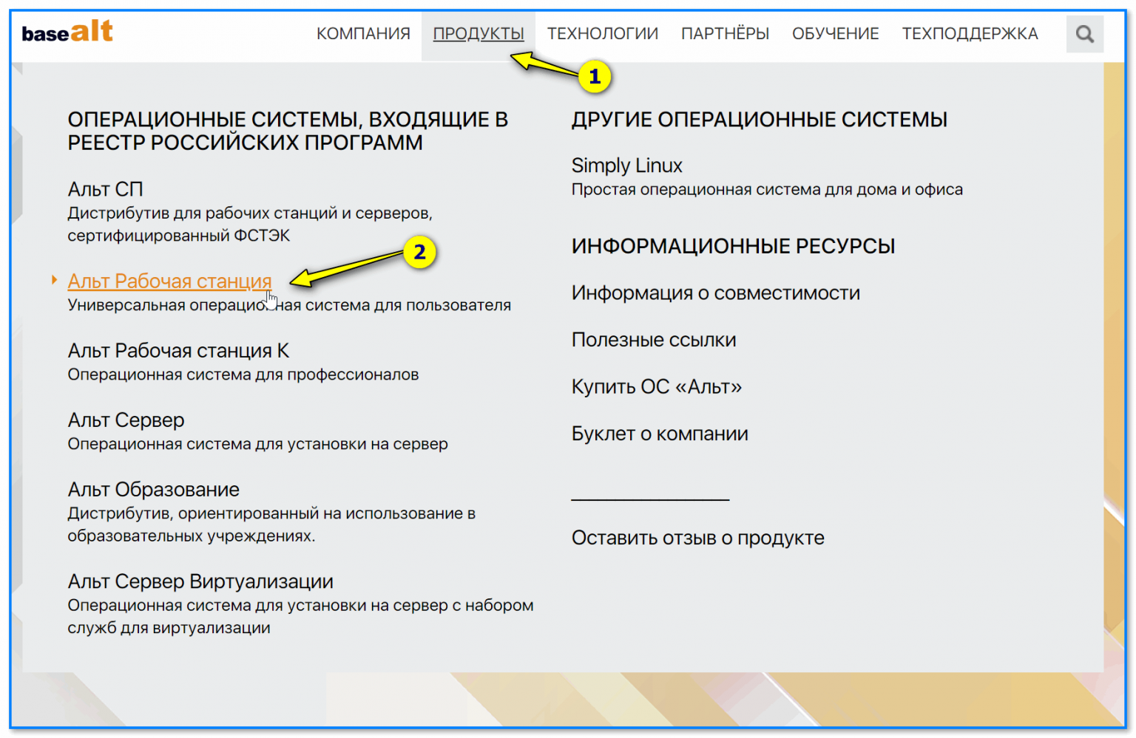This screenshot has width=1136, height=738.
Task: Open the ПАРТНЁРЫ menu
Action: (x=725, y=34)
